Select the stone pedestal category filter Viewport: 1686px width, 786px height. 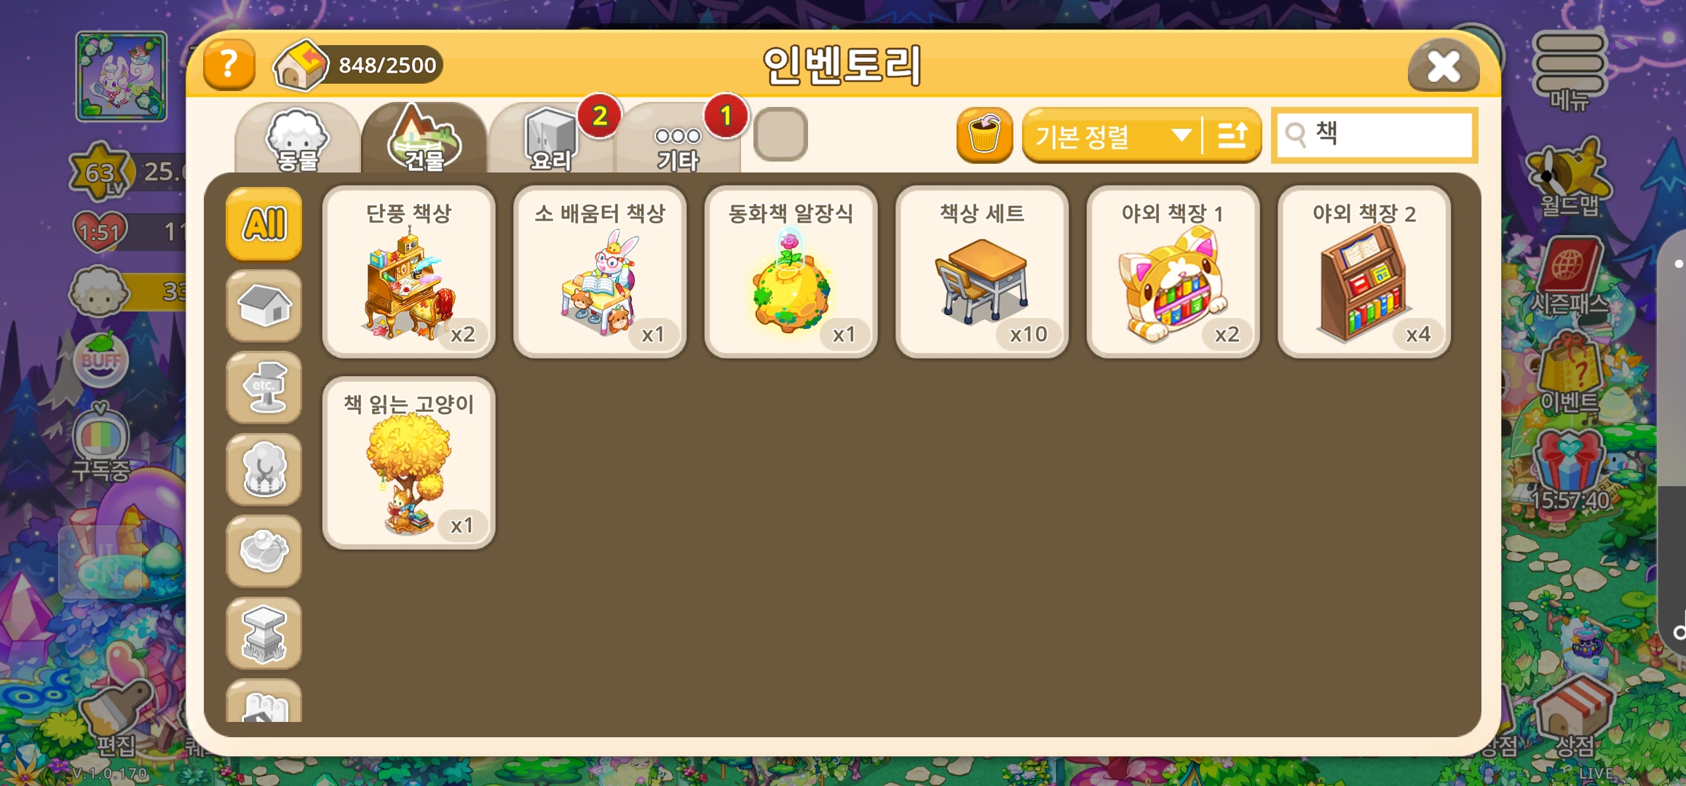tap(264, 633)
